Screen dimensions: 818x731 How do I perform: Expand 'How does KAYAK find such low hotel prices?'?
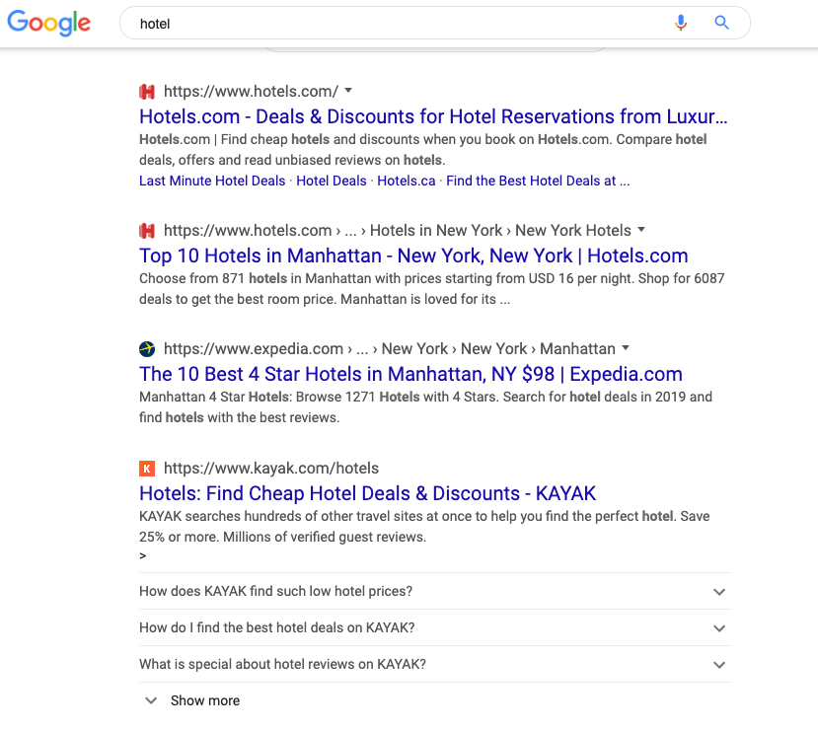tap(434, 591)
